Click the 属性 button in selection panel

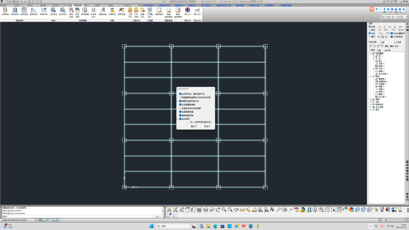click(387, 46)
